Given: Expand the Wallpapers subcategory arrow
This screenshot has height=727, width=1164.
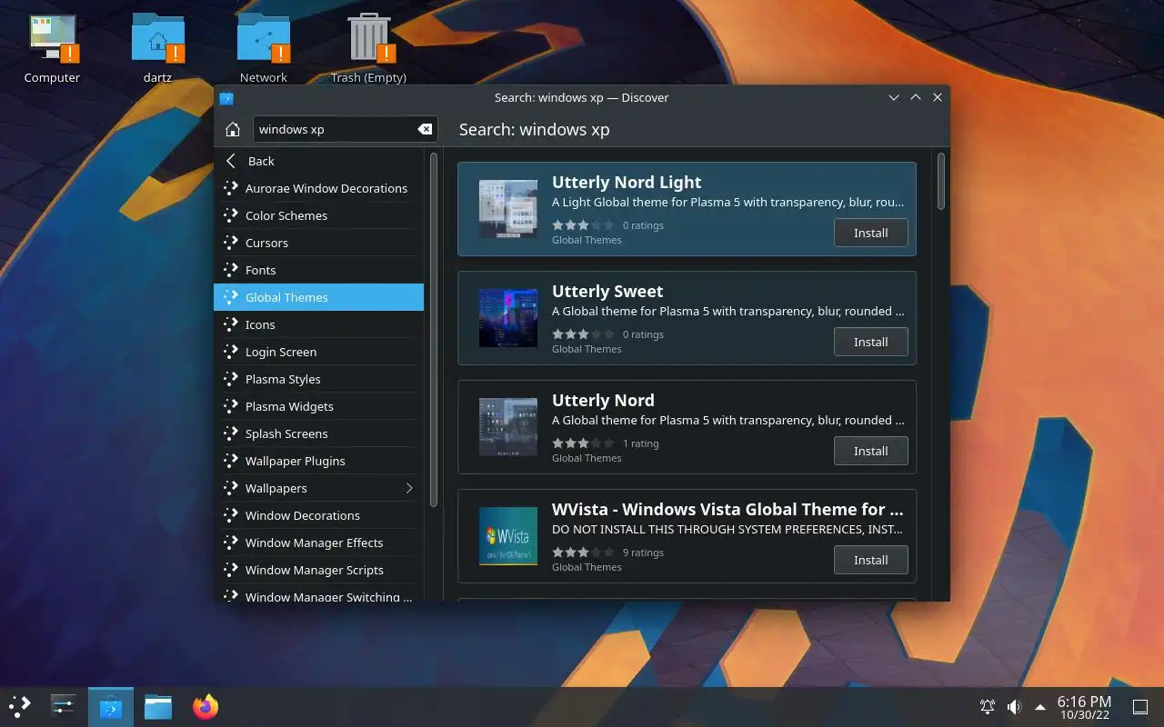Looking at the screenshot, I should click(x=409, y=488).
